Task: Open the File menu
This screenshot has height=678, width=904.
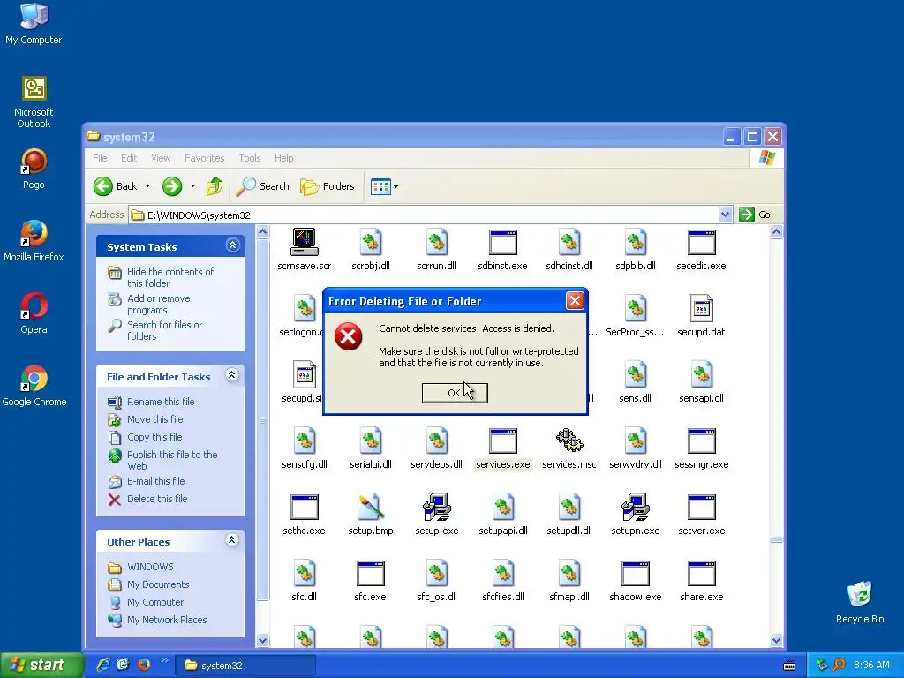Action: click(x=100, y=158)
